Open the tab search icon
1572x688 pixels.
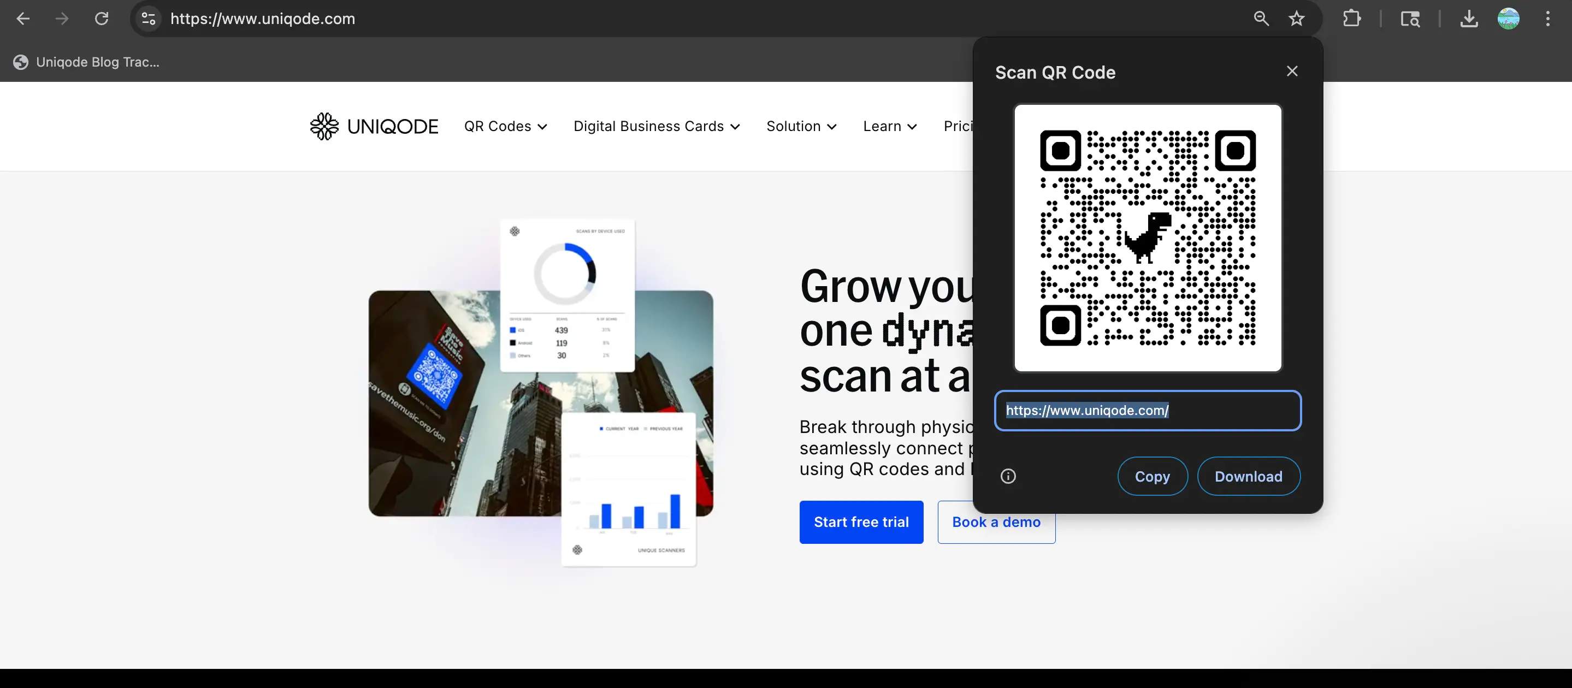coord(1410,19)
